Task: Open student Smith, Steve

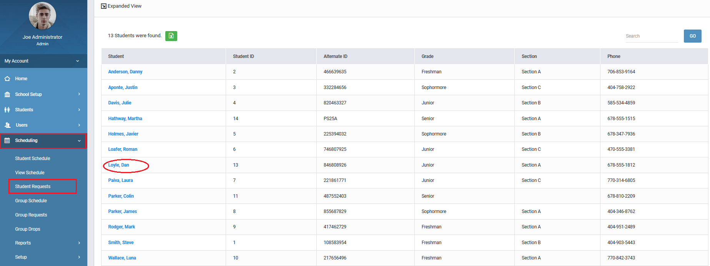Action: tap(121, 243)
